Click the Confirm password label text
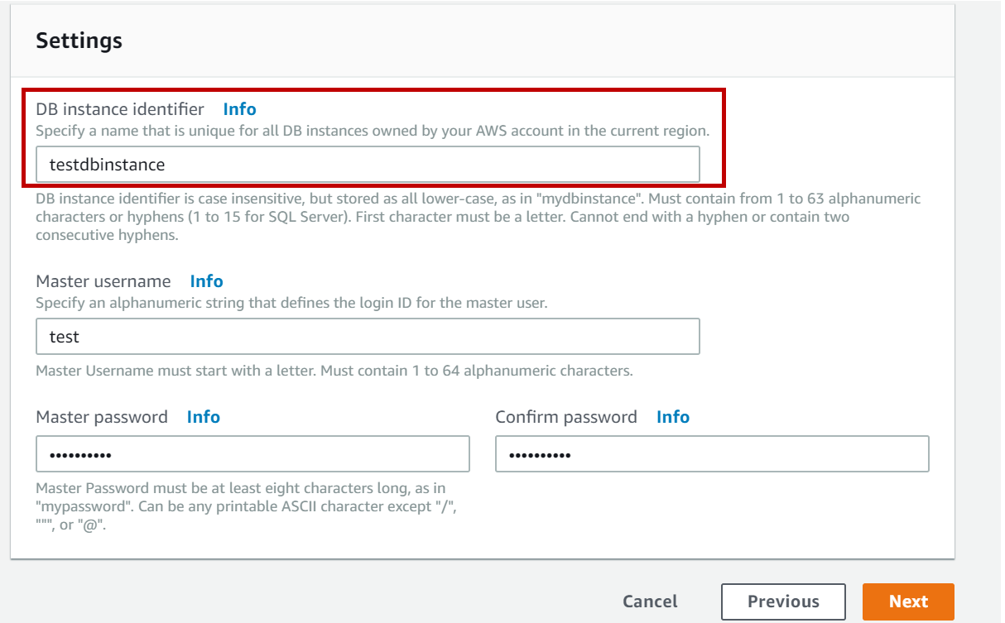Image resolution: width=1005 pixels, height=623 pixels. tap(566, 417)
